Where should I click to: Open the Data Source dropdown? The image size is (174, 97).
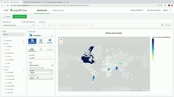pyautogui.click(x=19, y=25)
